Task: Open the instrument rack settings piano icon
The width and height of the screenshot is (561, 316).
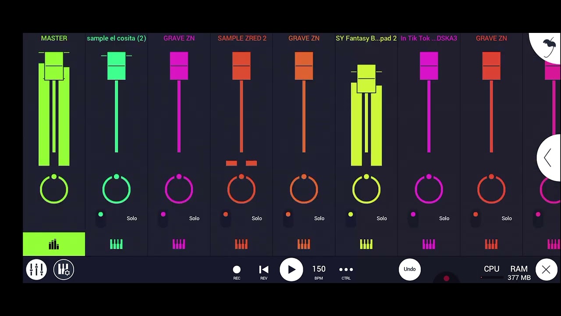Action: (x=64, y=269)
